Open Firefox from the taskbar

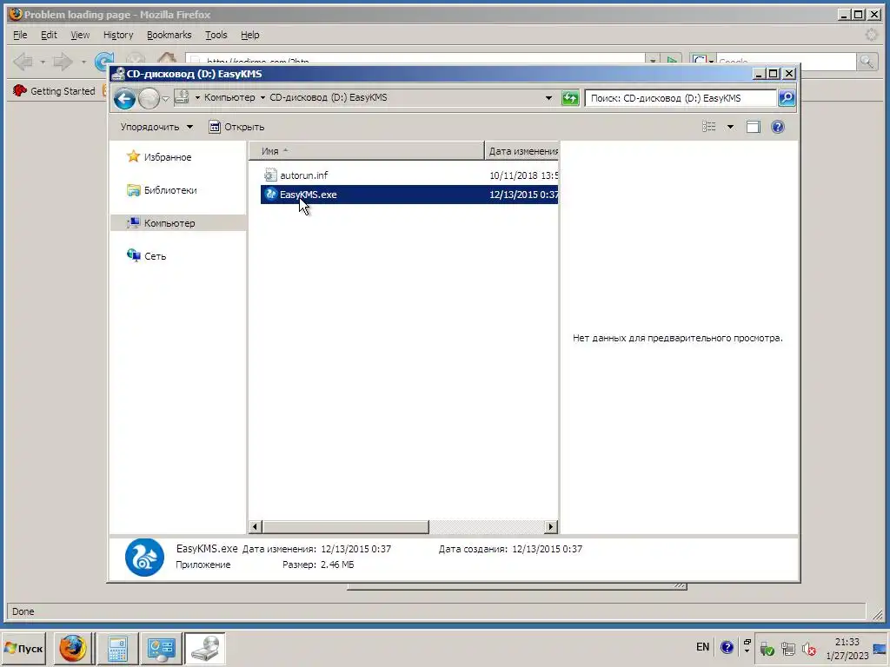pos(73,648)
